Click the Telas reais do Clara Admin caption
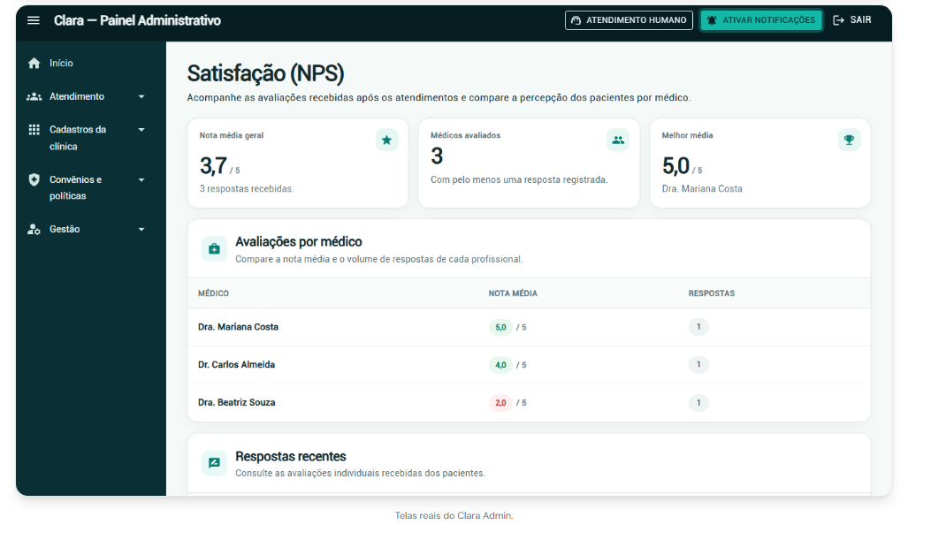This screenshot has width=931, height=540. [454, 515]
